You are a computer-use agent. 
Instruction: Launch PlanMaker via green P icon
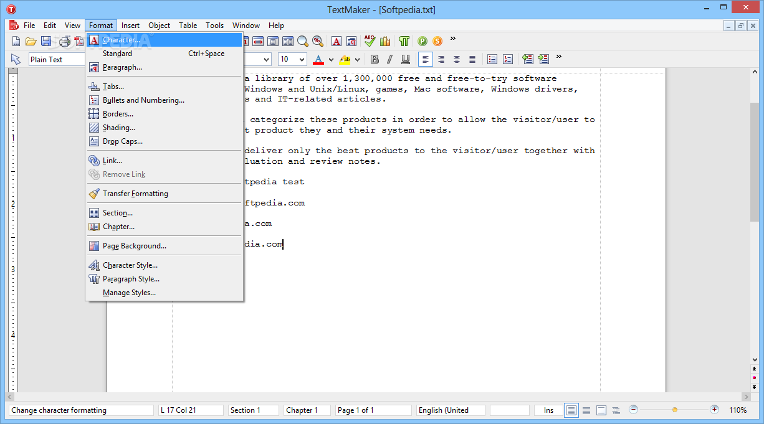(x=423, y=41)
